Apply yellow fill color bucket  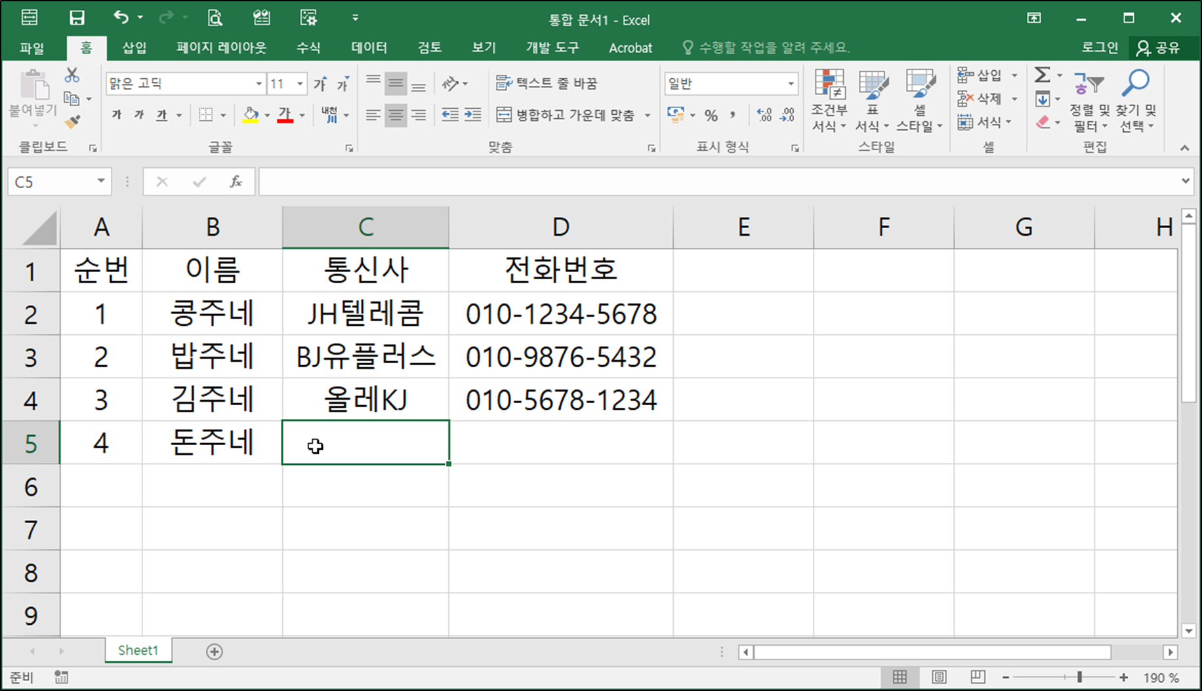[251, 115]
